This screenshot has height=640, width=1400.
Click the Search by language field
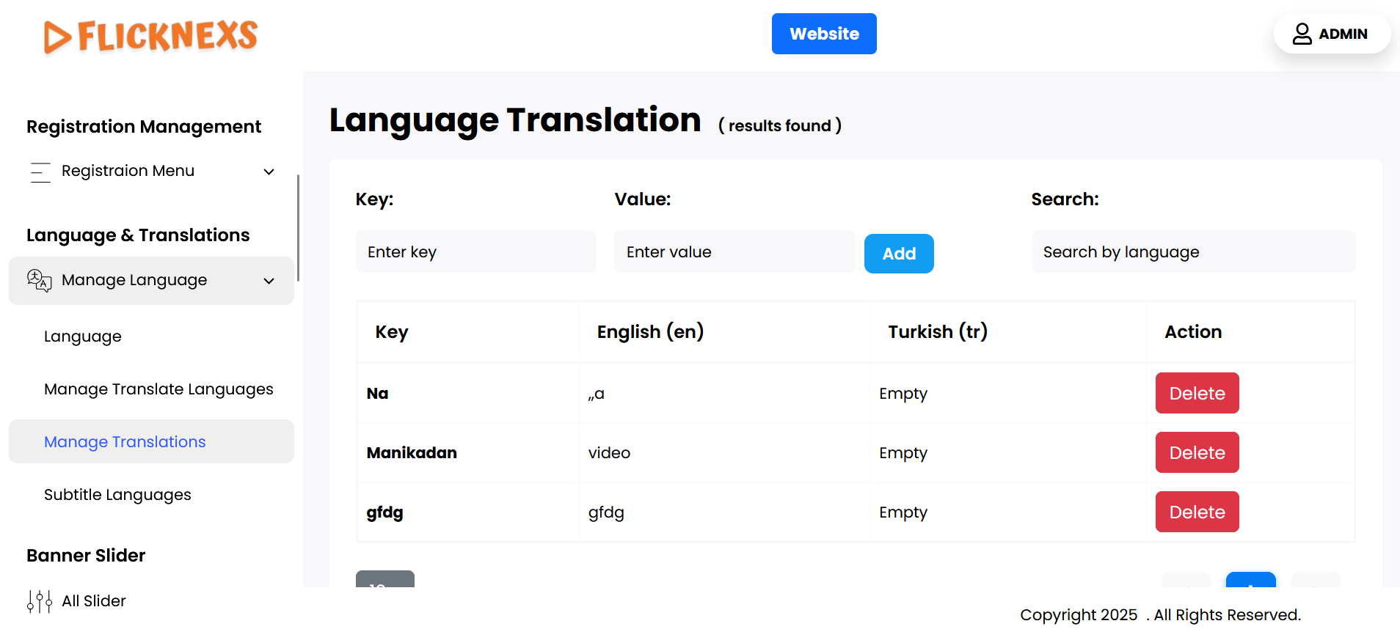(x=1192, y=252)
